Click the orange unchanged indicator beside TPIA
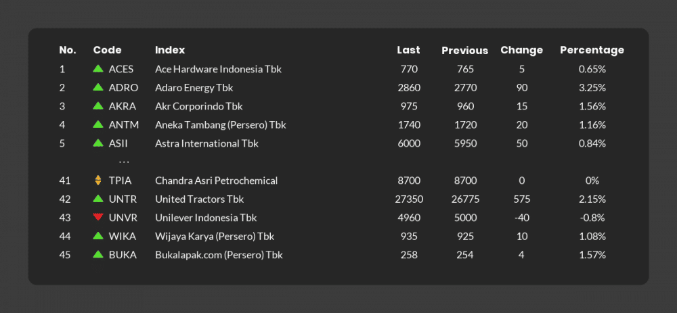The width and height of the screenshot is (677, 313). (98, 180)
